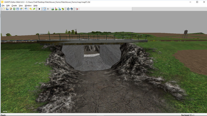
Task: Click the New scene icon
Action: (4, 9)
